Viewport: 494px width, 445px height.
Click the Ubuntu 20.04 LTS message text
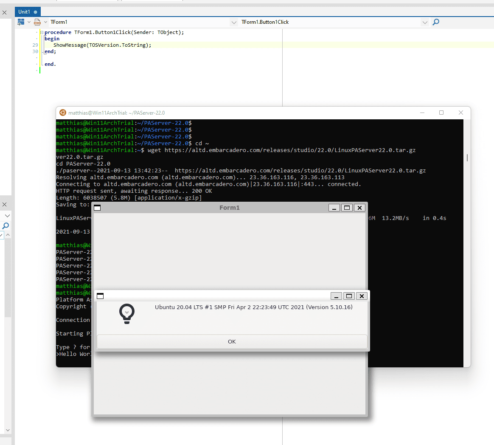pyautogui.click(x=254, y=307)
